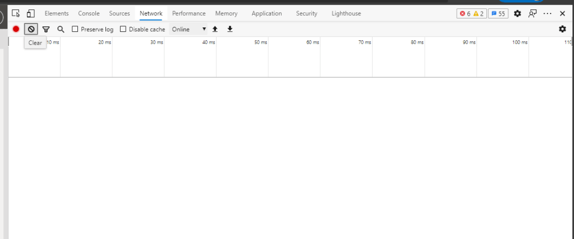
Task: Toggle device emulation mode
Action: point(30,13)
